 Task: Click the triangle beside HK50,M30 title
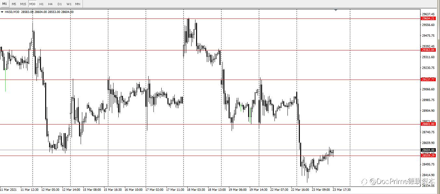tap(2, 12)
